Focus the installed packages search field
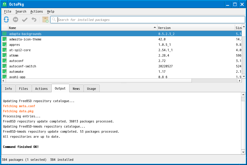Screen dimensions: 247x165 point(148,20)
